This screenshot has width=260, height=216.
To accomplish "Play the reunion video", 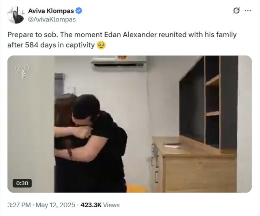I will pos(130,124).
